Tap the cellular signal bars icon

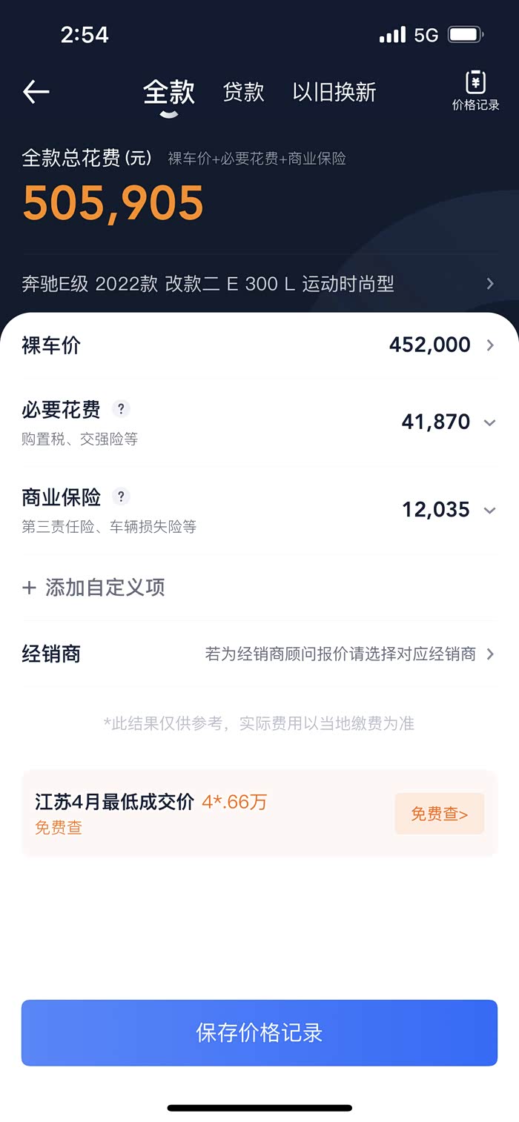click(392, 35)
